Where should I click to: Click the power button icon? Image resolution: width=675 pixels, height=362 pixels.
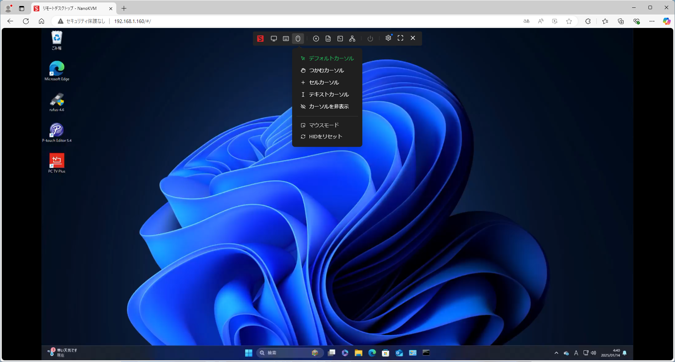tap(370, 39)
